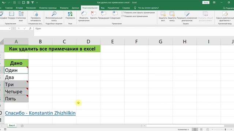Click the Undo arrow in quick access toolbar
The height and width of the screenshot is (131, 234).
(x=3, y=3)
